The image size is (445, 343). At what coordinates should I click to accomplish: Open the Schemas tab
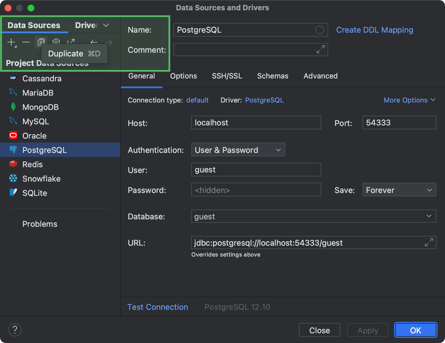272,76
